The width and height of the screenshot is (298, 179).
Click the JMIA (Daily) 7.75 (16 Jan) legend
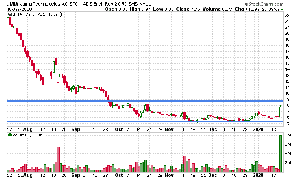pos(37,14)
